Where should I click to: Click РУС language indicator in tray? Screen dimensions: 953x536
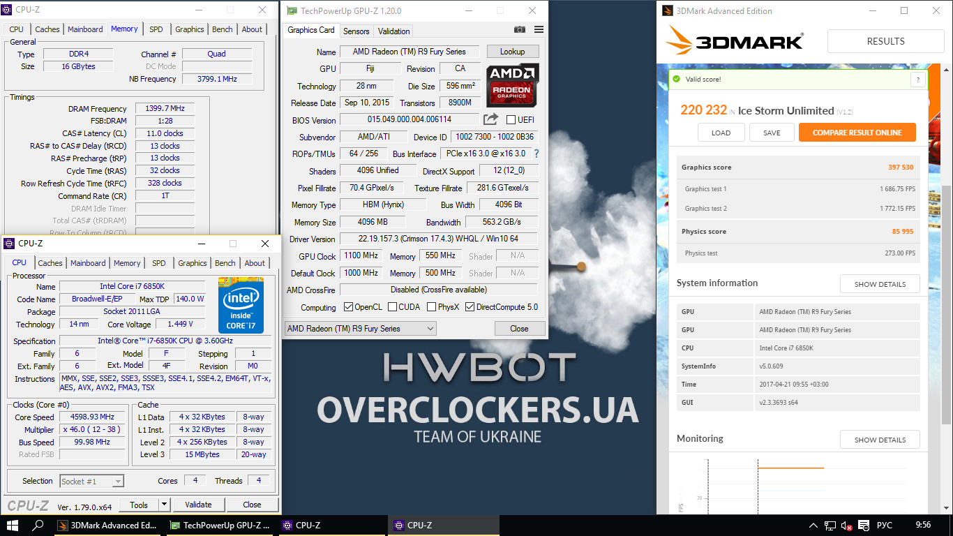[x=884, y=526]
